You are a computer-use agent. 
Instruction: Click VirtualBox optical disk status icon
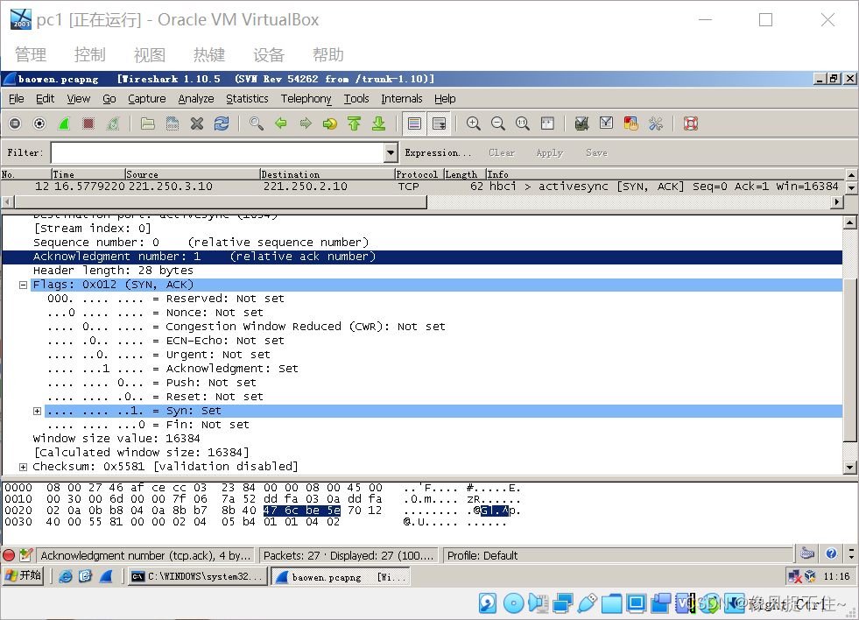[513, 603]
